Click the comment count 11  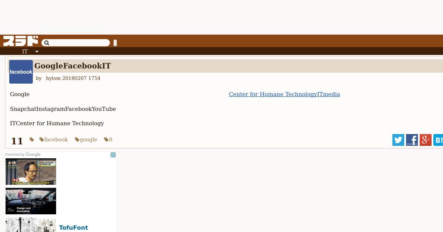tap(17, 141)
